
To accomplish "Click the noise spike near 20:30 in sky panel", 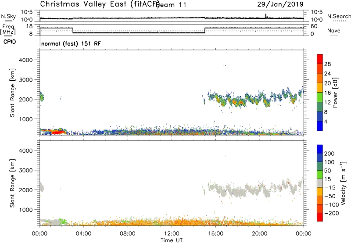I will coord(266,16).
